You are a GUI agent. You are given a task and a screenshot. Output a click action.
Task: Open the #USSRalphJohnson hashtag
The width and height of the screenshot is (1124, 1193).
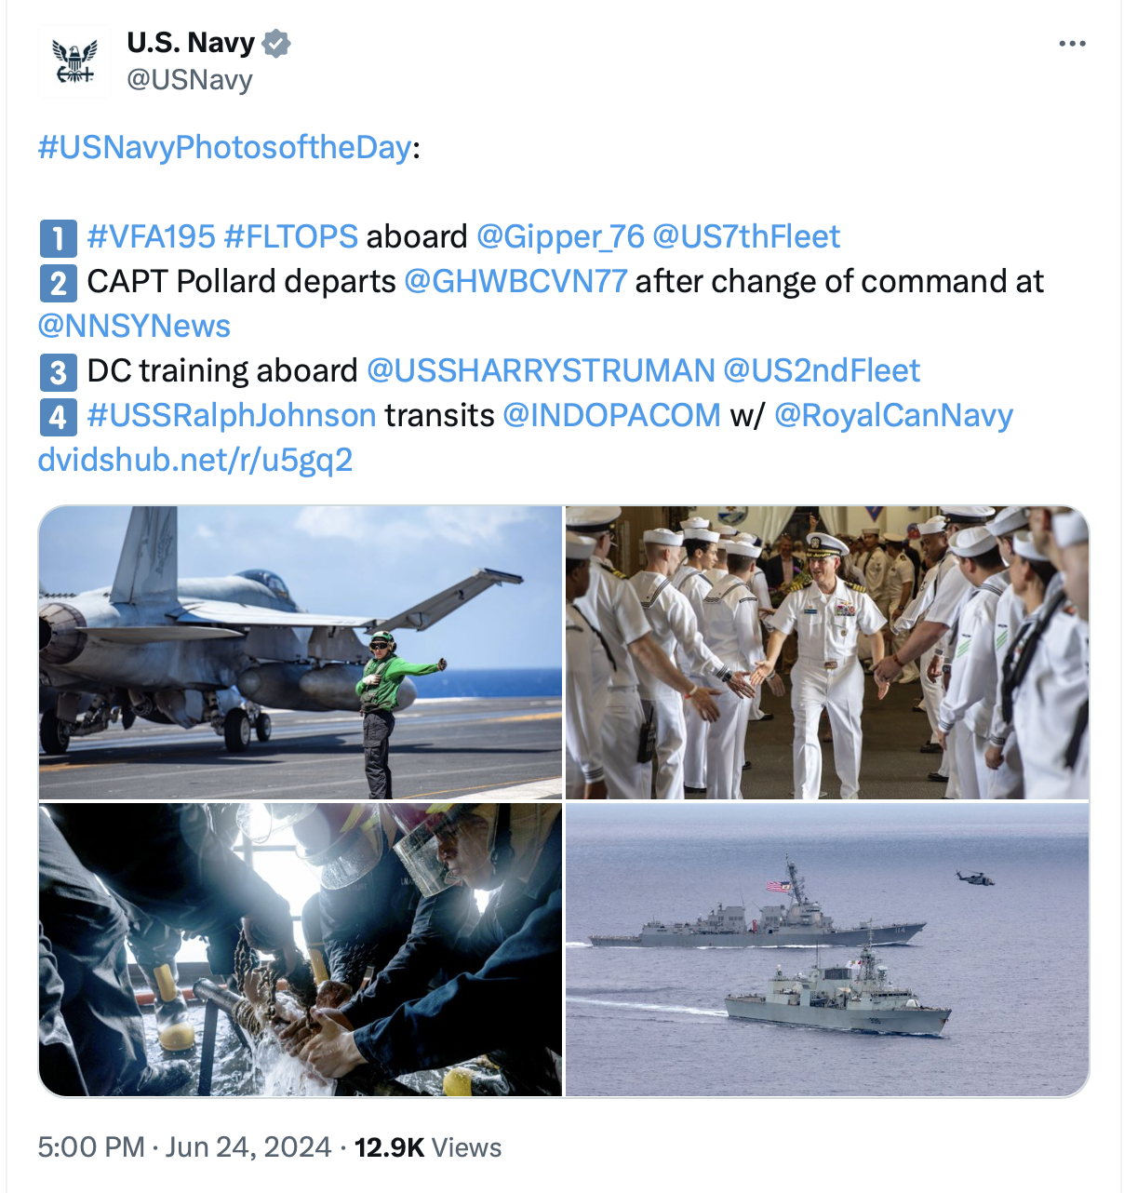(x=232, y=415)
